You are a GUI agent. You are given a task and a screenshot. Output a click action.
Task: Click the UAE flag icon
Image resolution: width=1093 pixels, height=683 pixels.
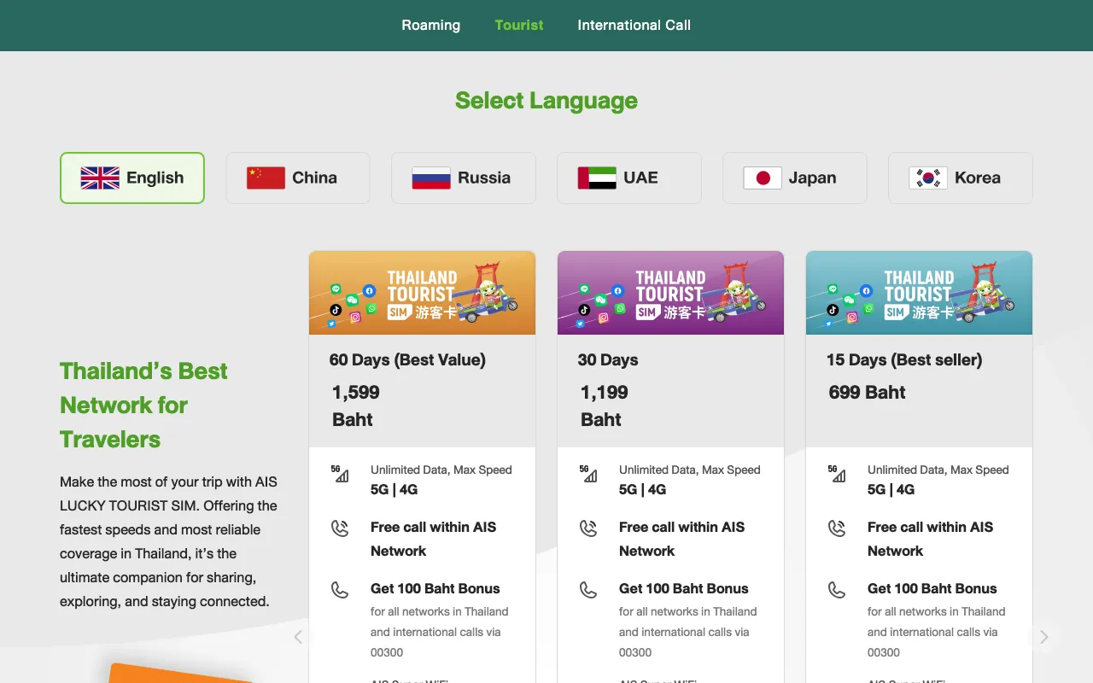pos(597,178)
